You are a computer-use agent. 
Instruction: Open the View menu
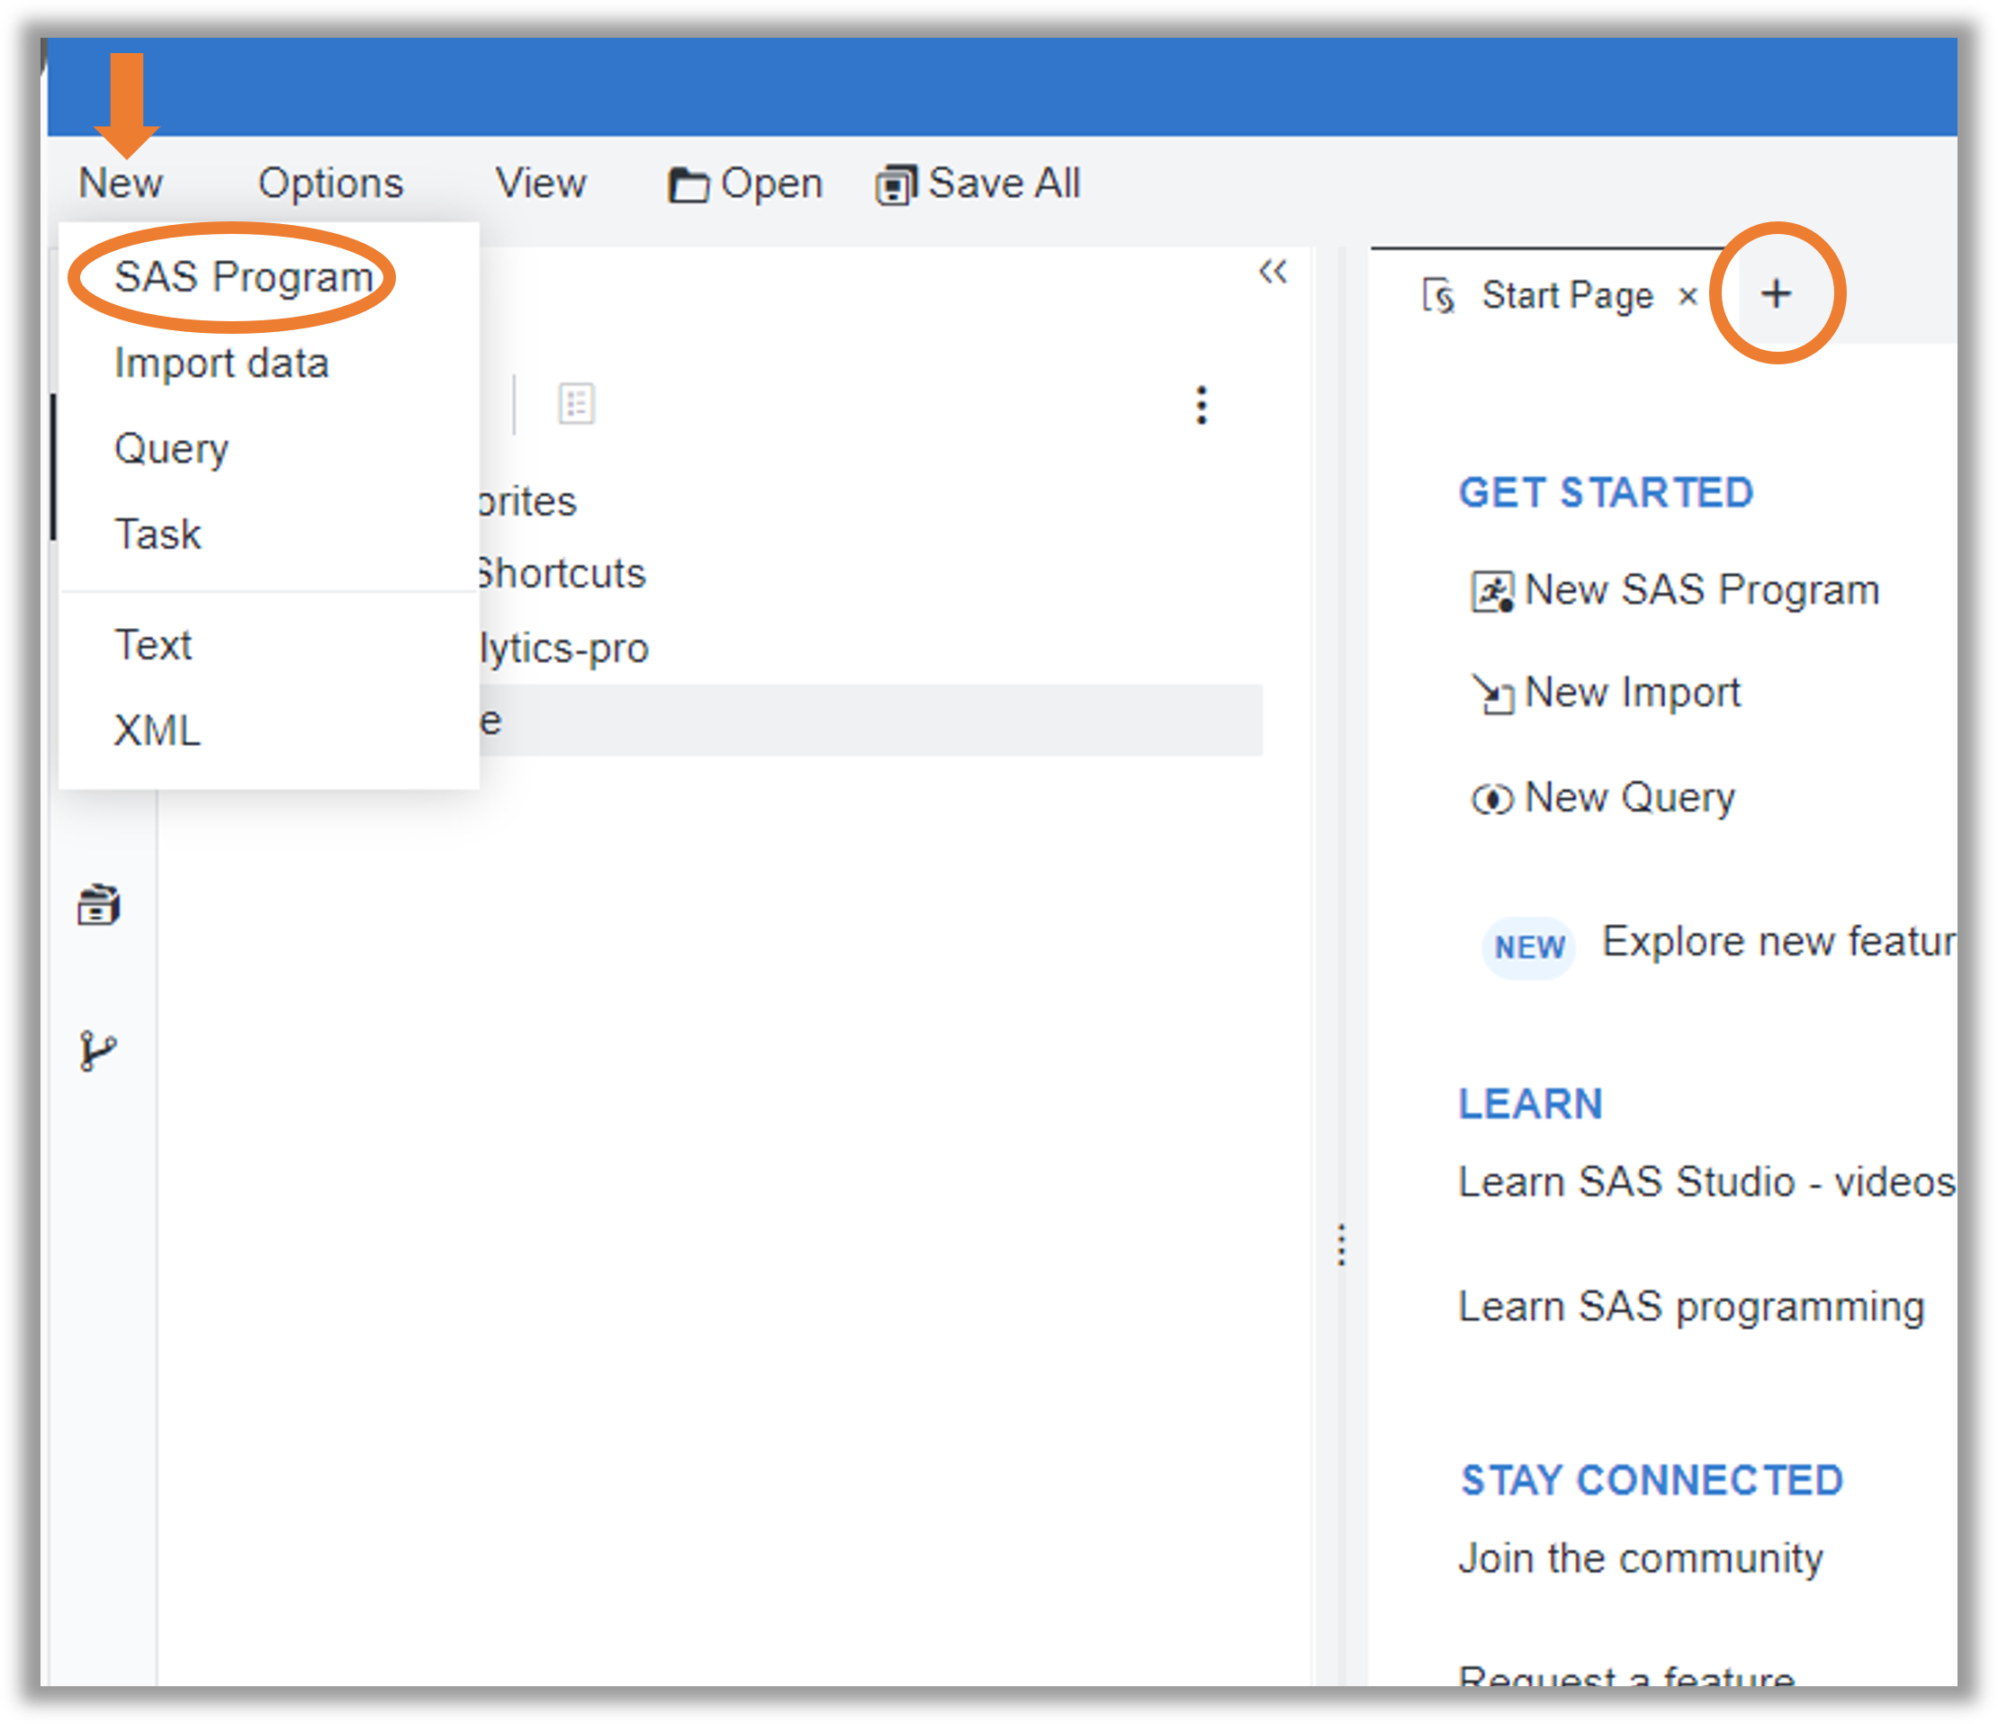[540, 184]
